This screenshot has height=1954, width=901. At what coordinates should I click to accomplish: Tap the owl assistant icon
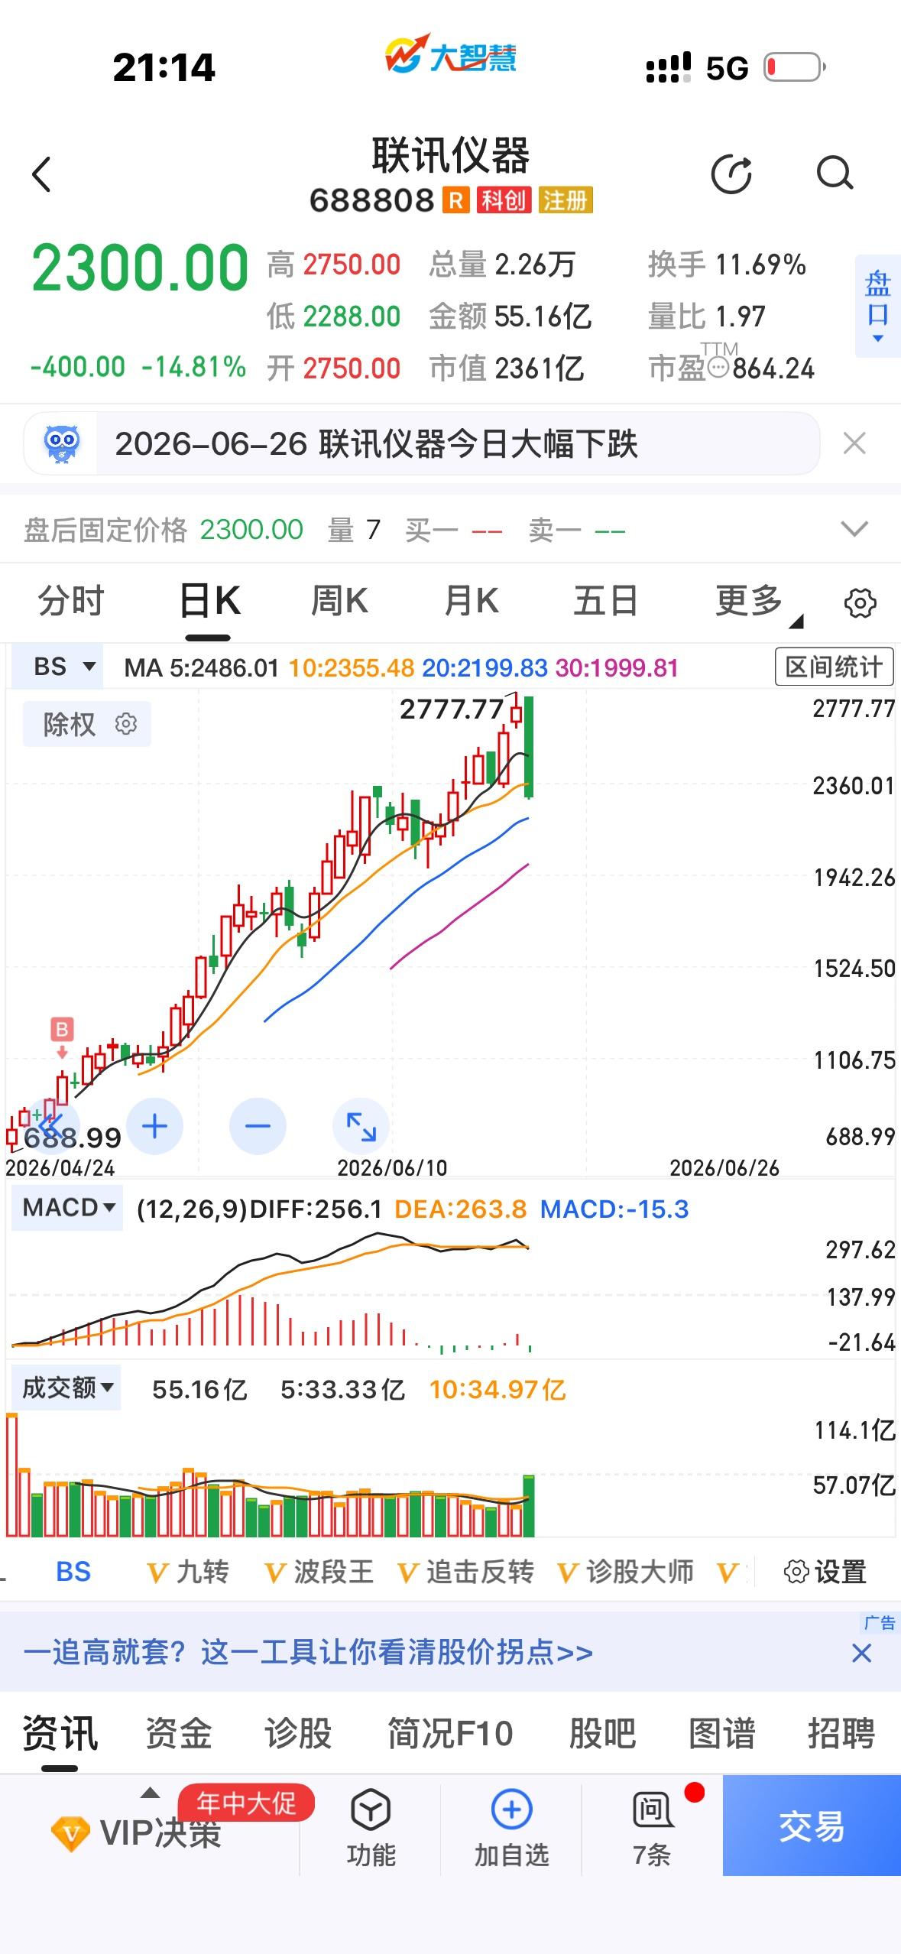[x=62, y=443]
